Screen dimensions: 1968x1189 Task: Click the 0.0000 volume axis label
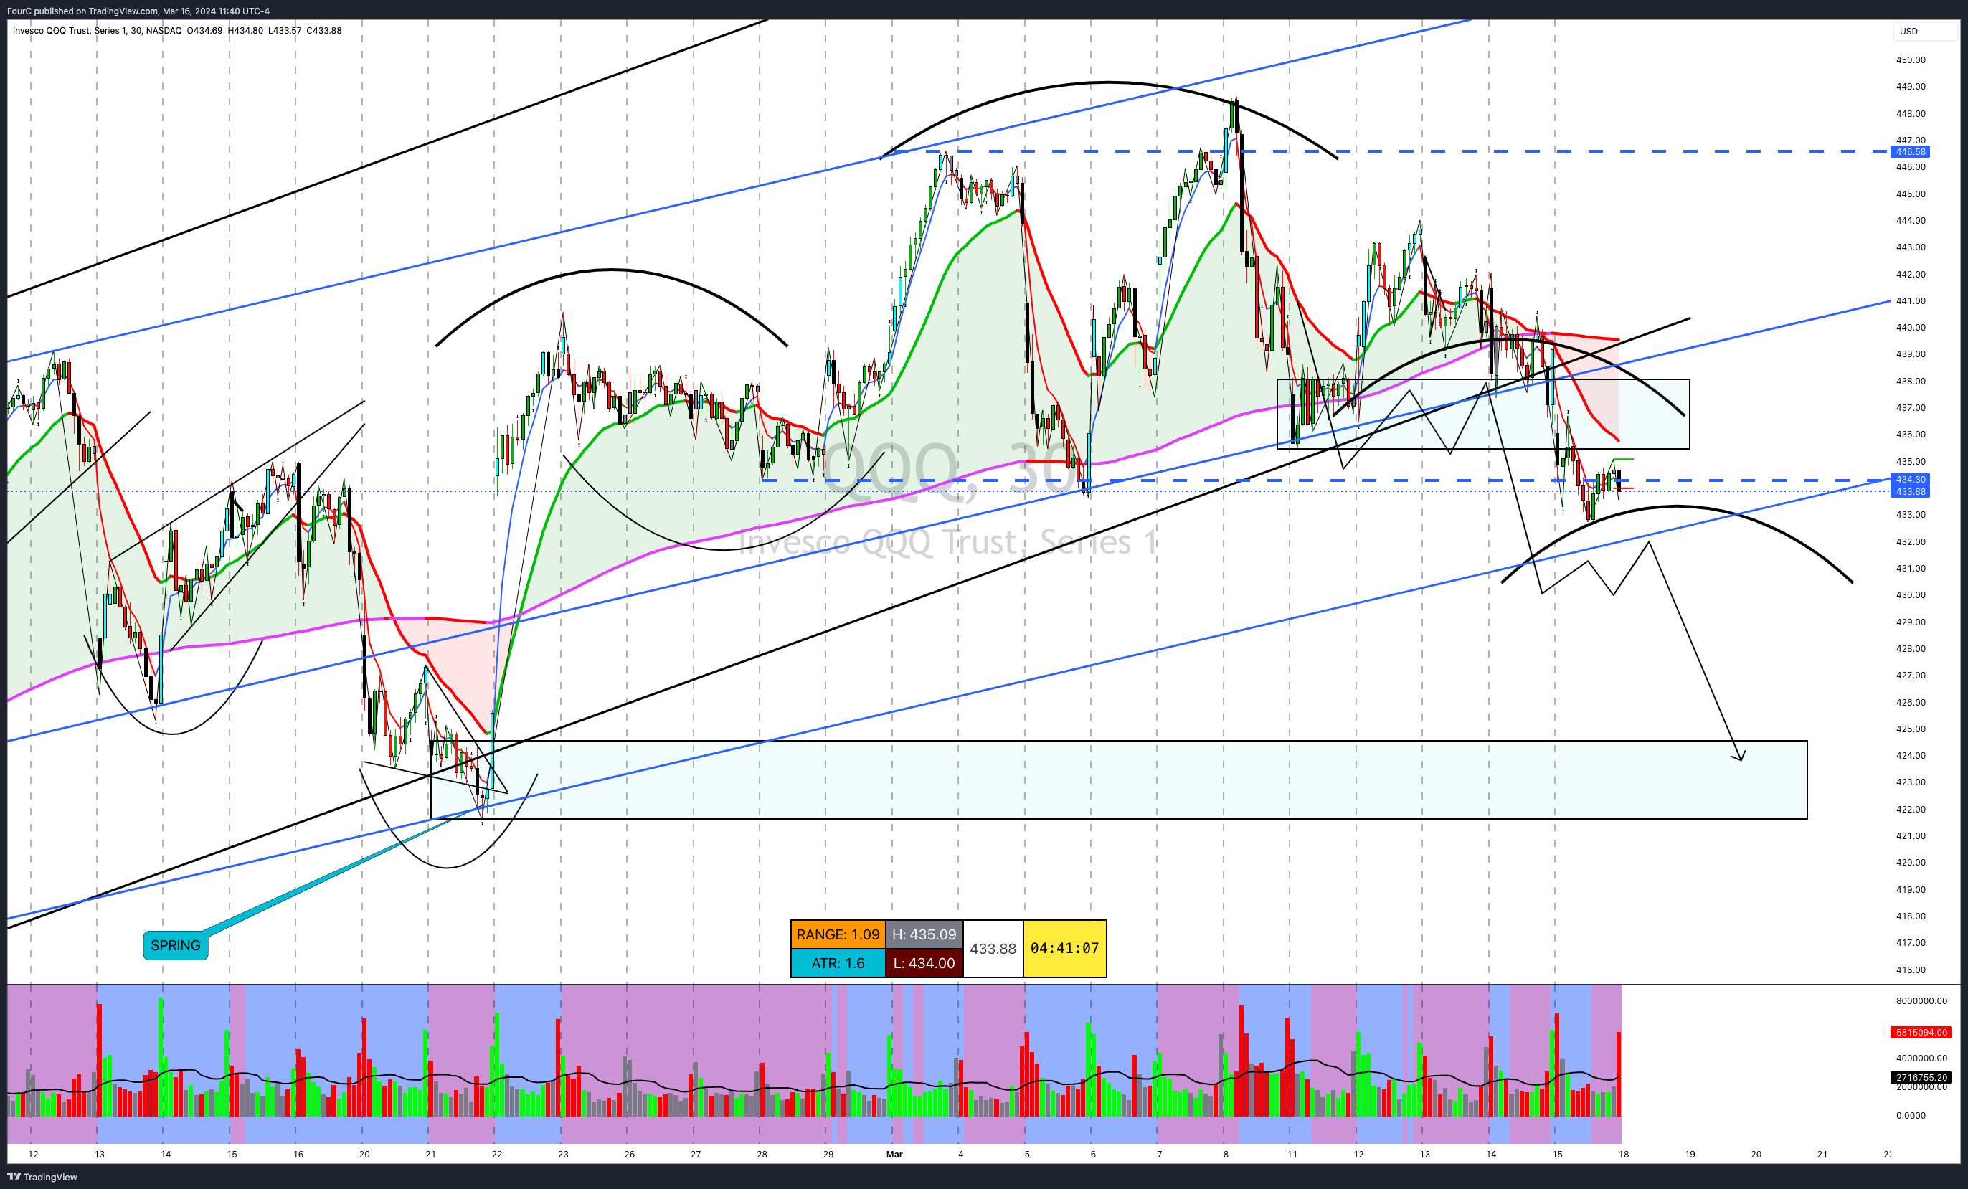[x=1911, y=1116]
